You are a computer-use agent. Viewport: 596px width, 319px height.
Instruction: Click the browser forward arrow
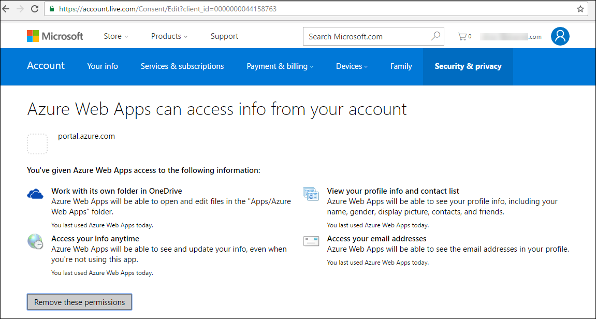pyautogui.click(x=20, y=9)
